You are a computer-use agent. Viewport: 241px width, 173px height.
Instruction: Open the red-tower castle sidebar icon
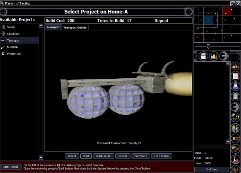(x=235, y=66)
